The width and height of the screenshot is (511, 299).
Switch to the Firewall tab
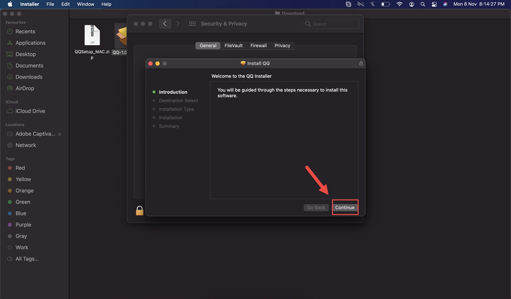pyautogui.click(x=259, y=46)
